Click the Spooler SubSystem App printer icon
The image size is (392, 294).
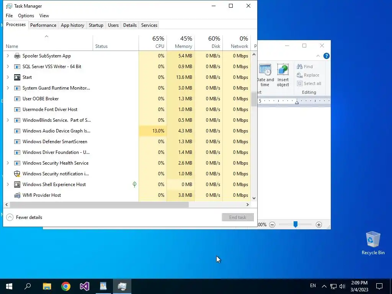[17, 56]
